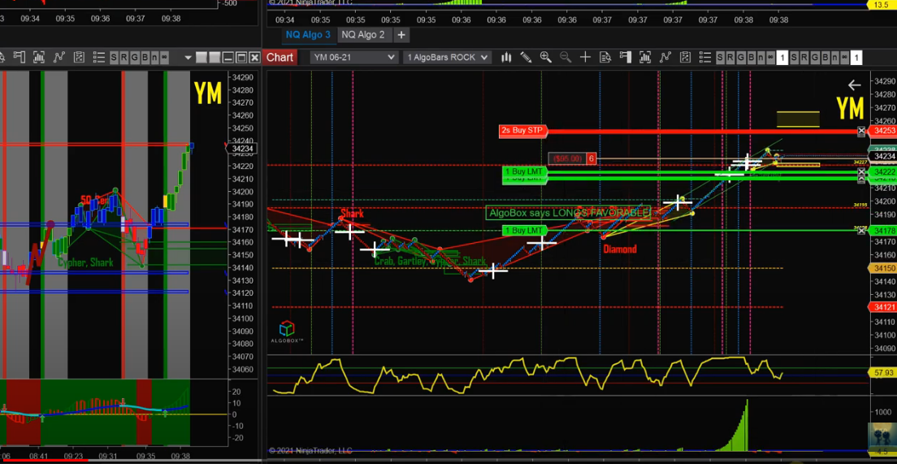
Task: Cancel the Buy LMT order at 34178
Action: click(861, 231)
